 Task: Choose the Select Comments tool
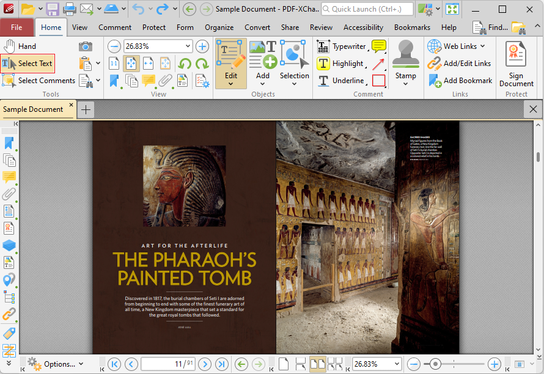[39, 81]
